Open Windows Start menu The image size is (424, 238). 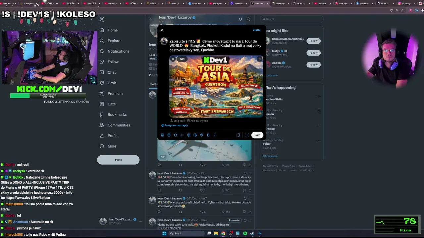tap(164, 233)
